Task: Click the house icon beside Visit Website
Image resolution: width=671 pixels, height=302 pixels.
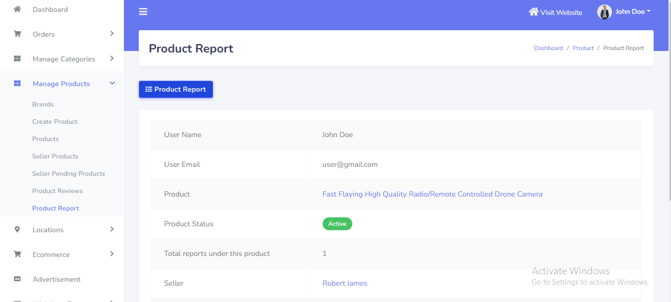Action: 533,12
